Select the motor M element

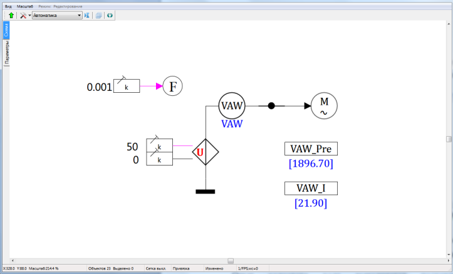pyautogui.click(x=325, y=106)
